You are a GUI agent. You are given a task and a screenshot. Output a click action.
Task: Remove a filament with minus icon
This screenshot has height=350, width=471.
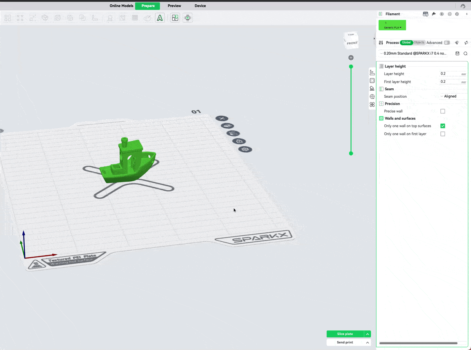pyautogui.click(x=449, y=14)
